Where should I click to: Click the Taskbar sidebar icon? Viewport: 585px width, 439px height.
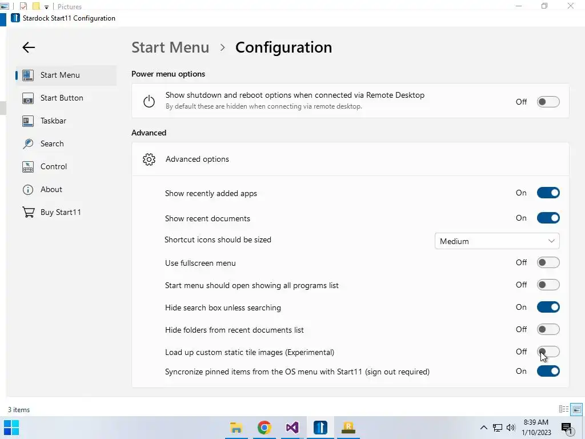point(28,121)
